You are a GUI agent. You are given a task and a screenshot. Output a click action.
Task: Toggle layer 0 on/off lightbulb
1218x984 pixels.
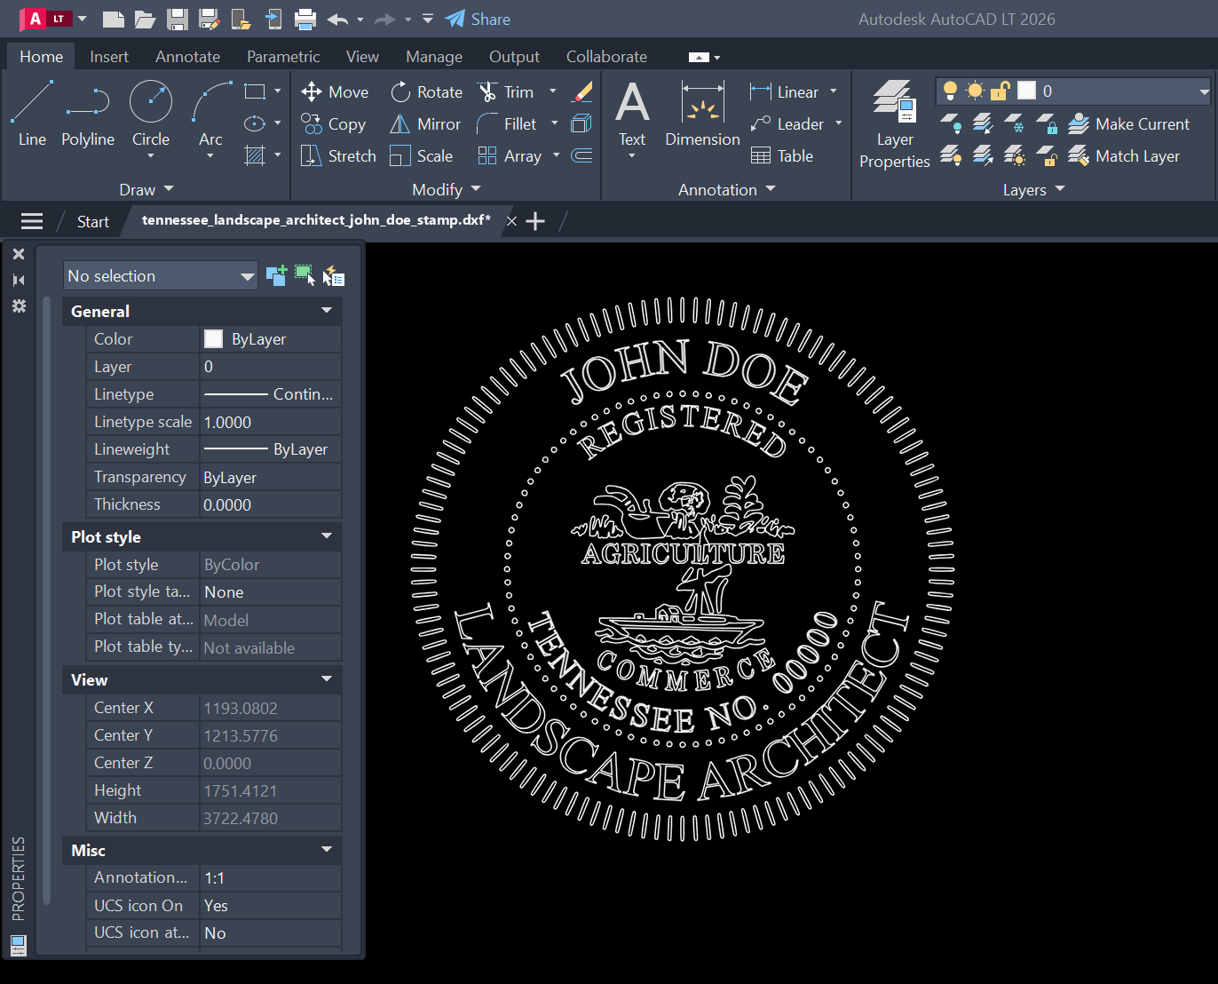click(950, 91)
